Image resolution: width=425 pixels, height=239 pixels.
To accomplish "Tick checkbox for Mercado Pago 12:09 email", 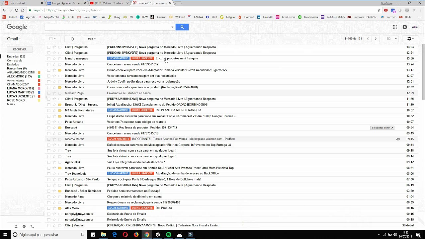I will pyautogui.click(x=49, y=93).
